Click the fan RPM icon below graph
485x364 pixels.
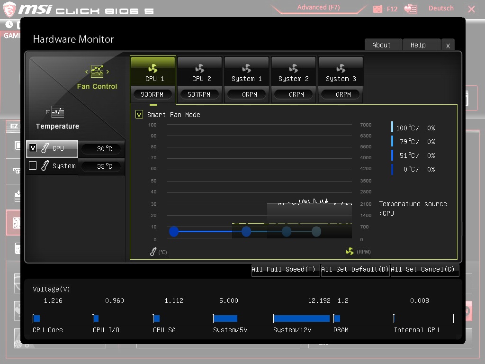(x=350, y=251)
